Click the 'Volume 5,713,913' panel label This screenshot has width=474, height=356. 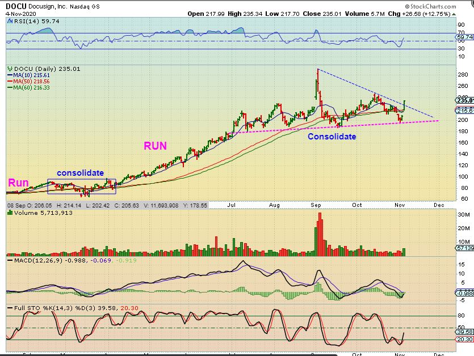point(43,213)
